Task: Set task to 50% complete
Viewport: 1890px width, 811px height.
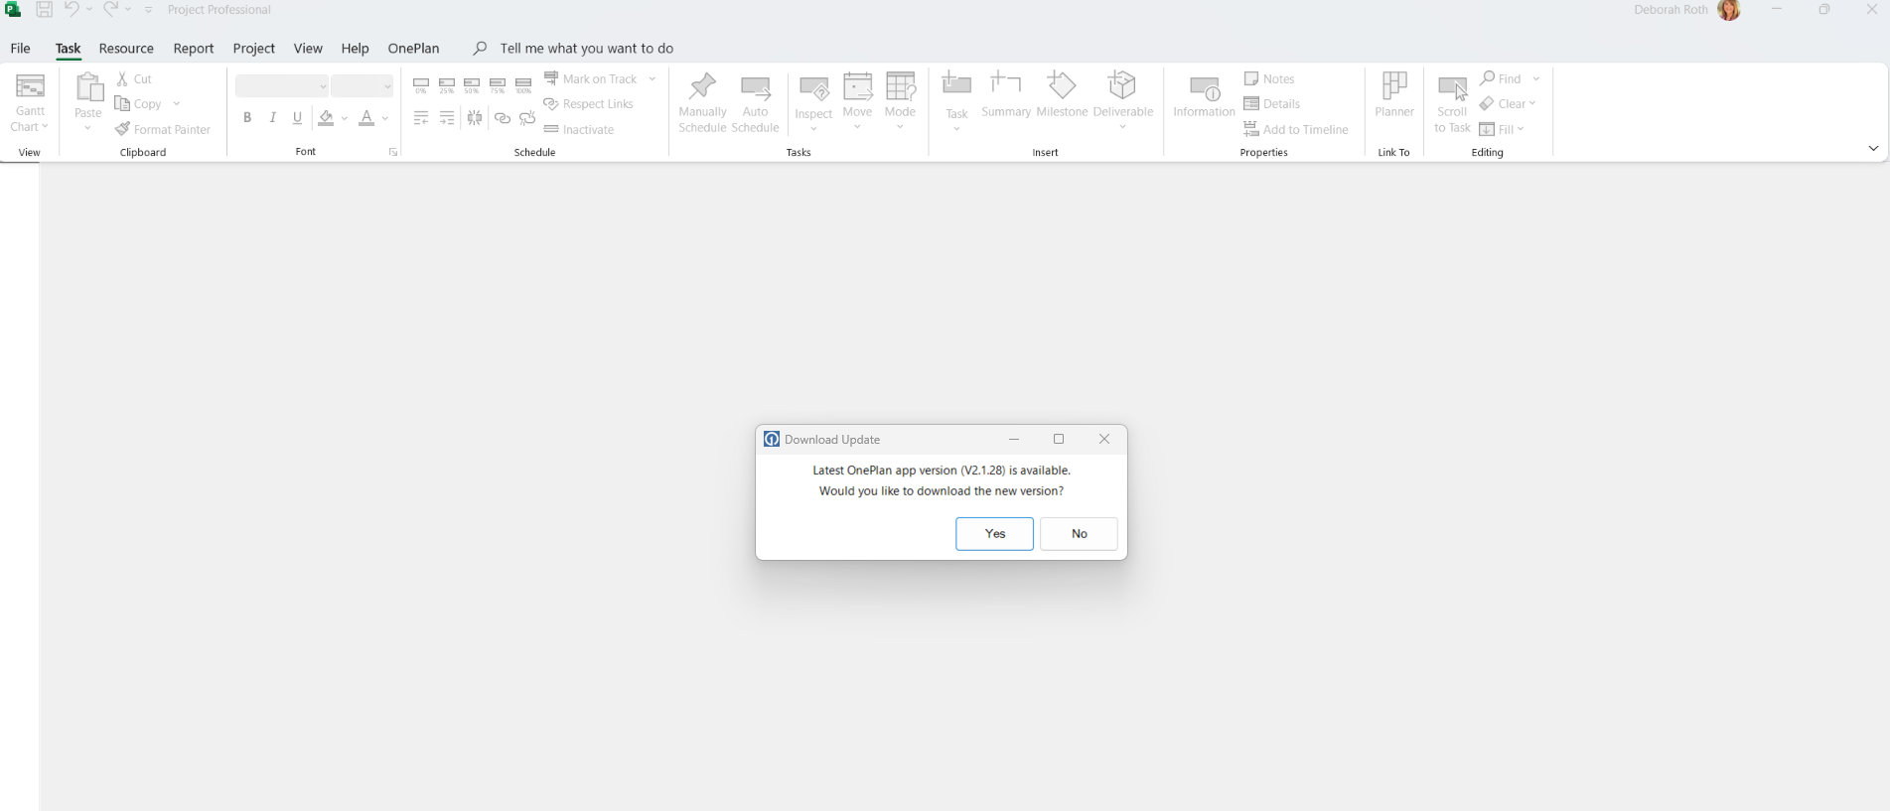Action: 472,86
